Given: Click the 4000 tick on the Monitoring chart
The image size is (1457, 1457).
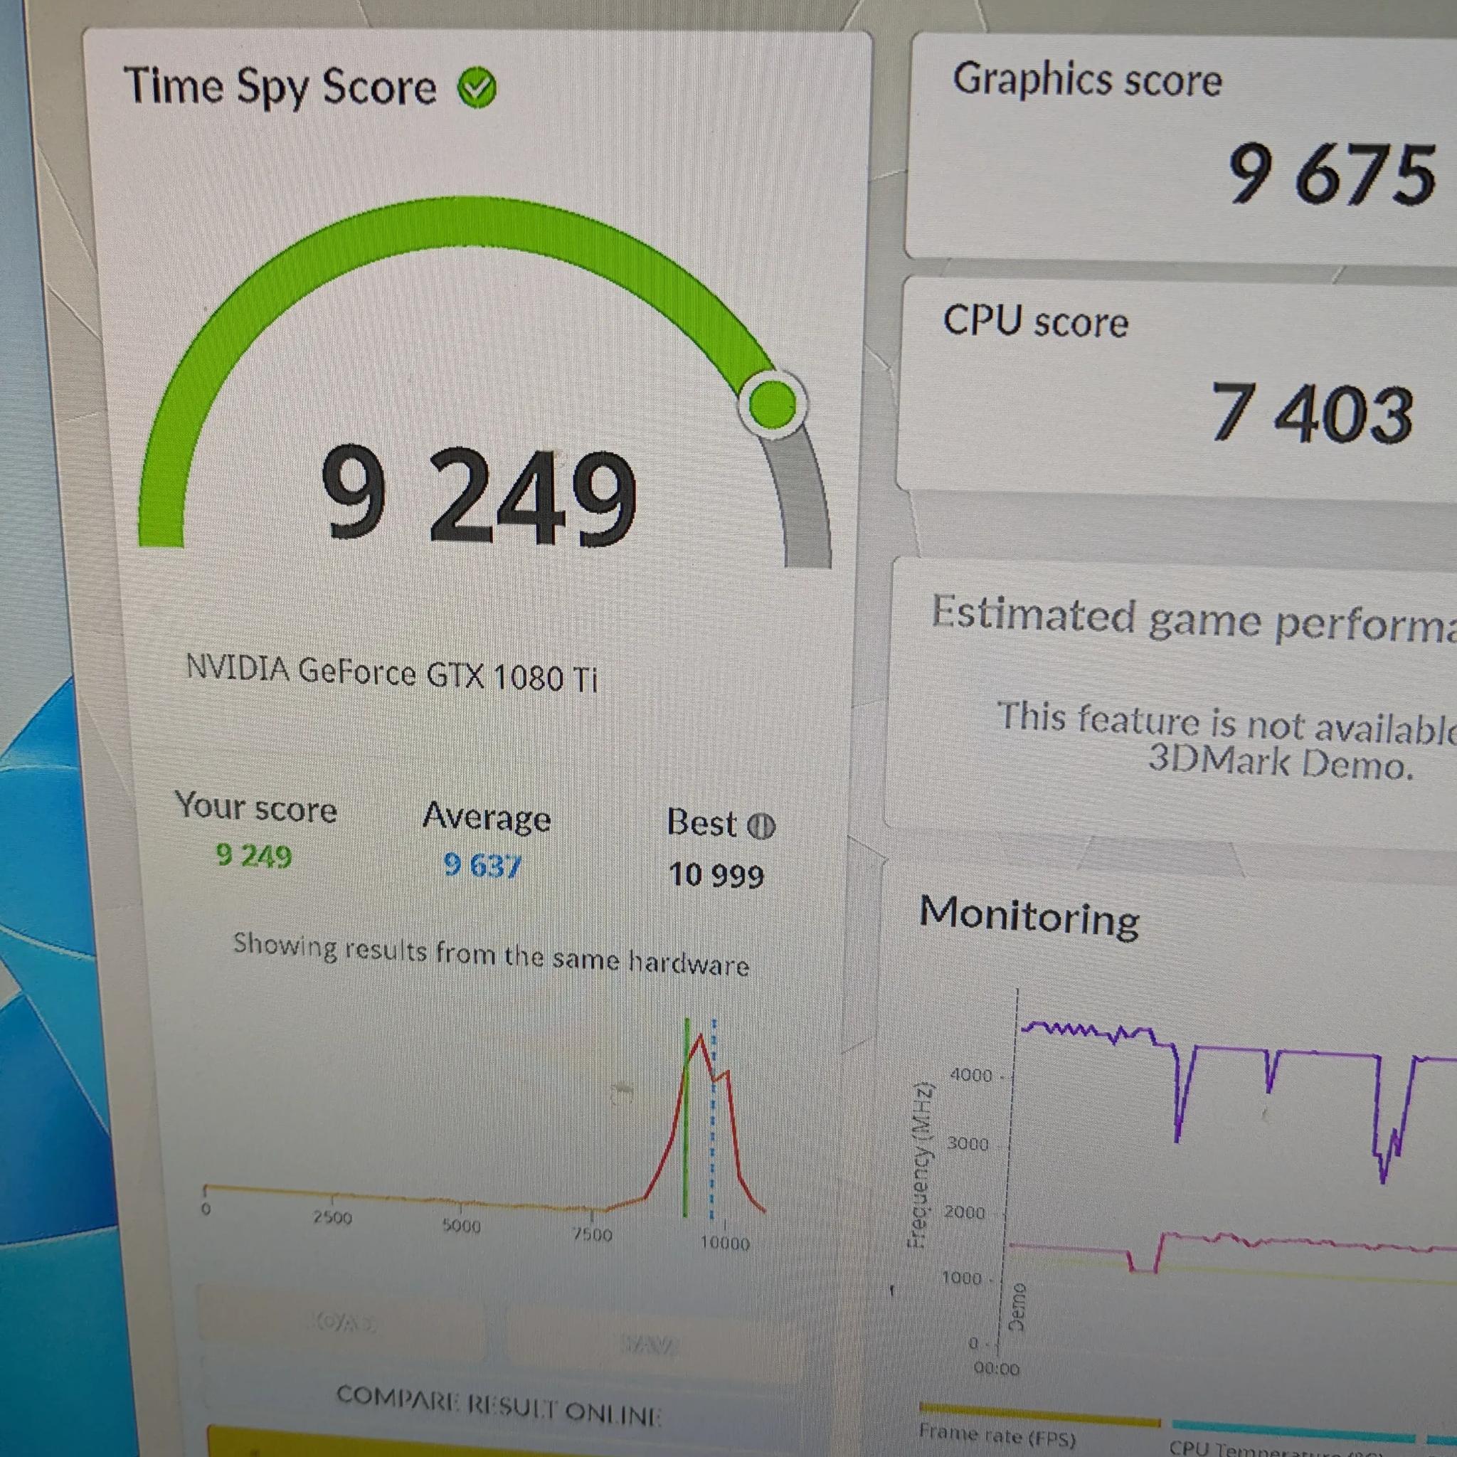Looking at the screenshot, I should (972, 1075).
